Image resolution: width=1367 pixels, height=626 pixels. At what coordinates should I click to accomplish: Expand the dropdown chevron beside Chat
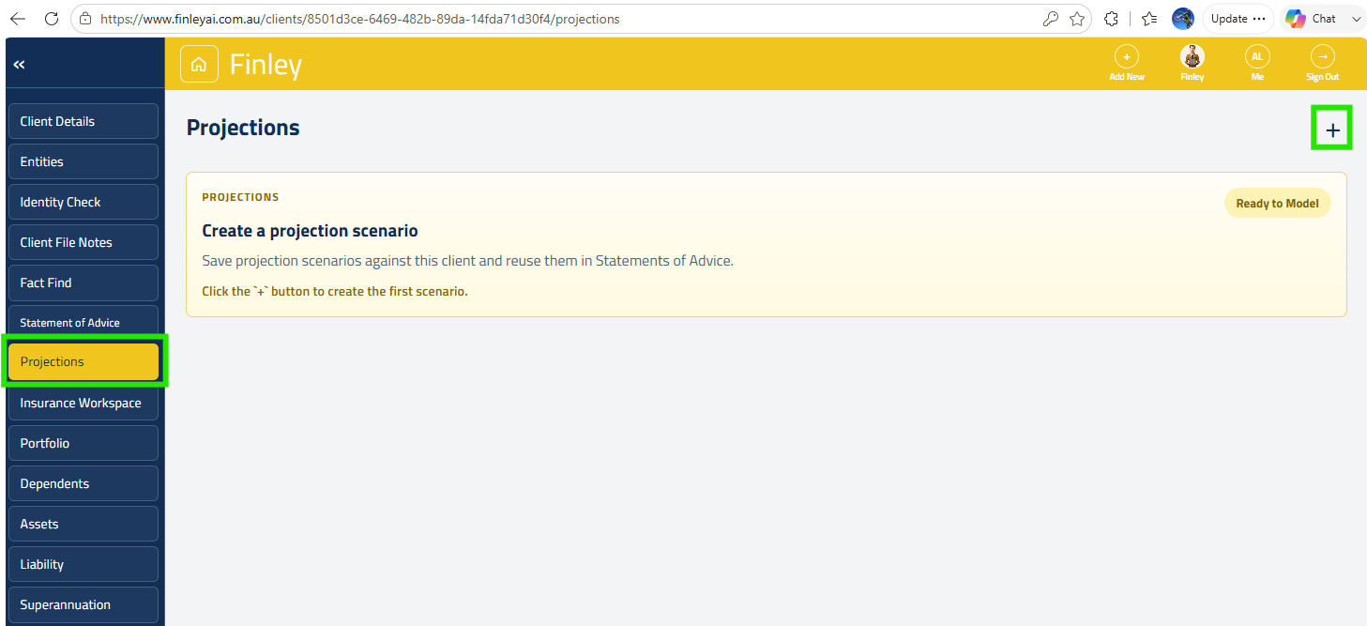[1356, 19]
